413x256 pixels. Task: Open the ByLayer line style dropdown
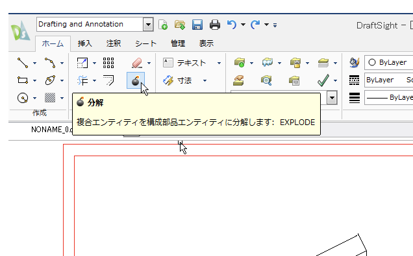(388, 80)
